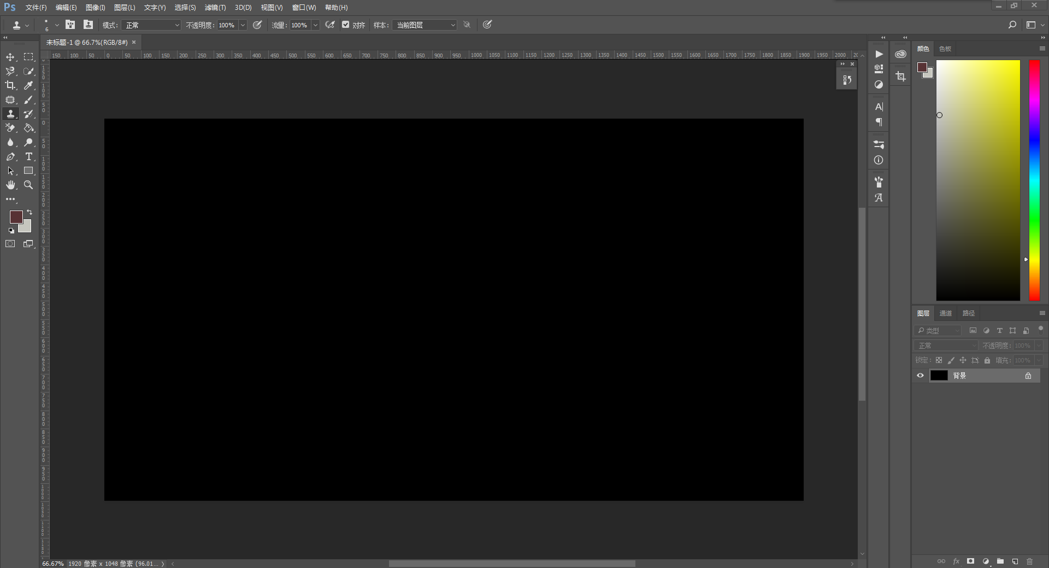Toggle lock position in the Layers panel
Screen dimensions: 1049x568
[x=963, y=360]
